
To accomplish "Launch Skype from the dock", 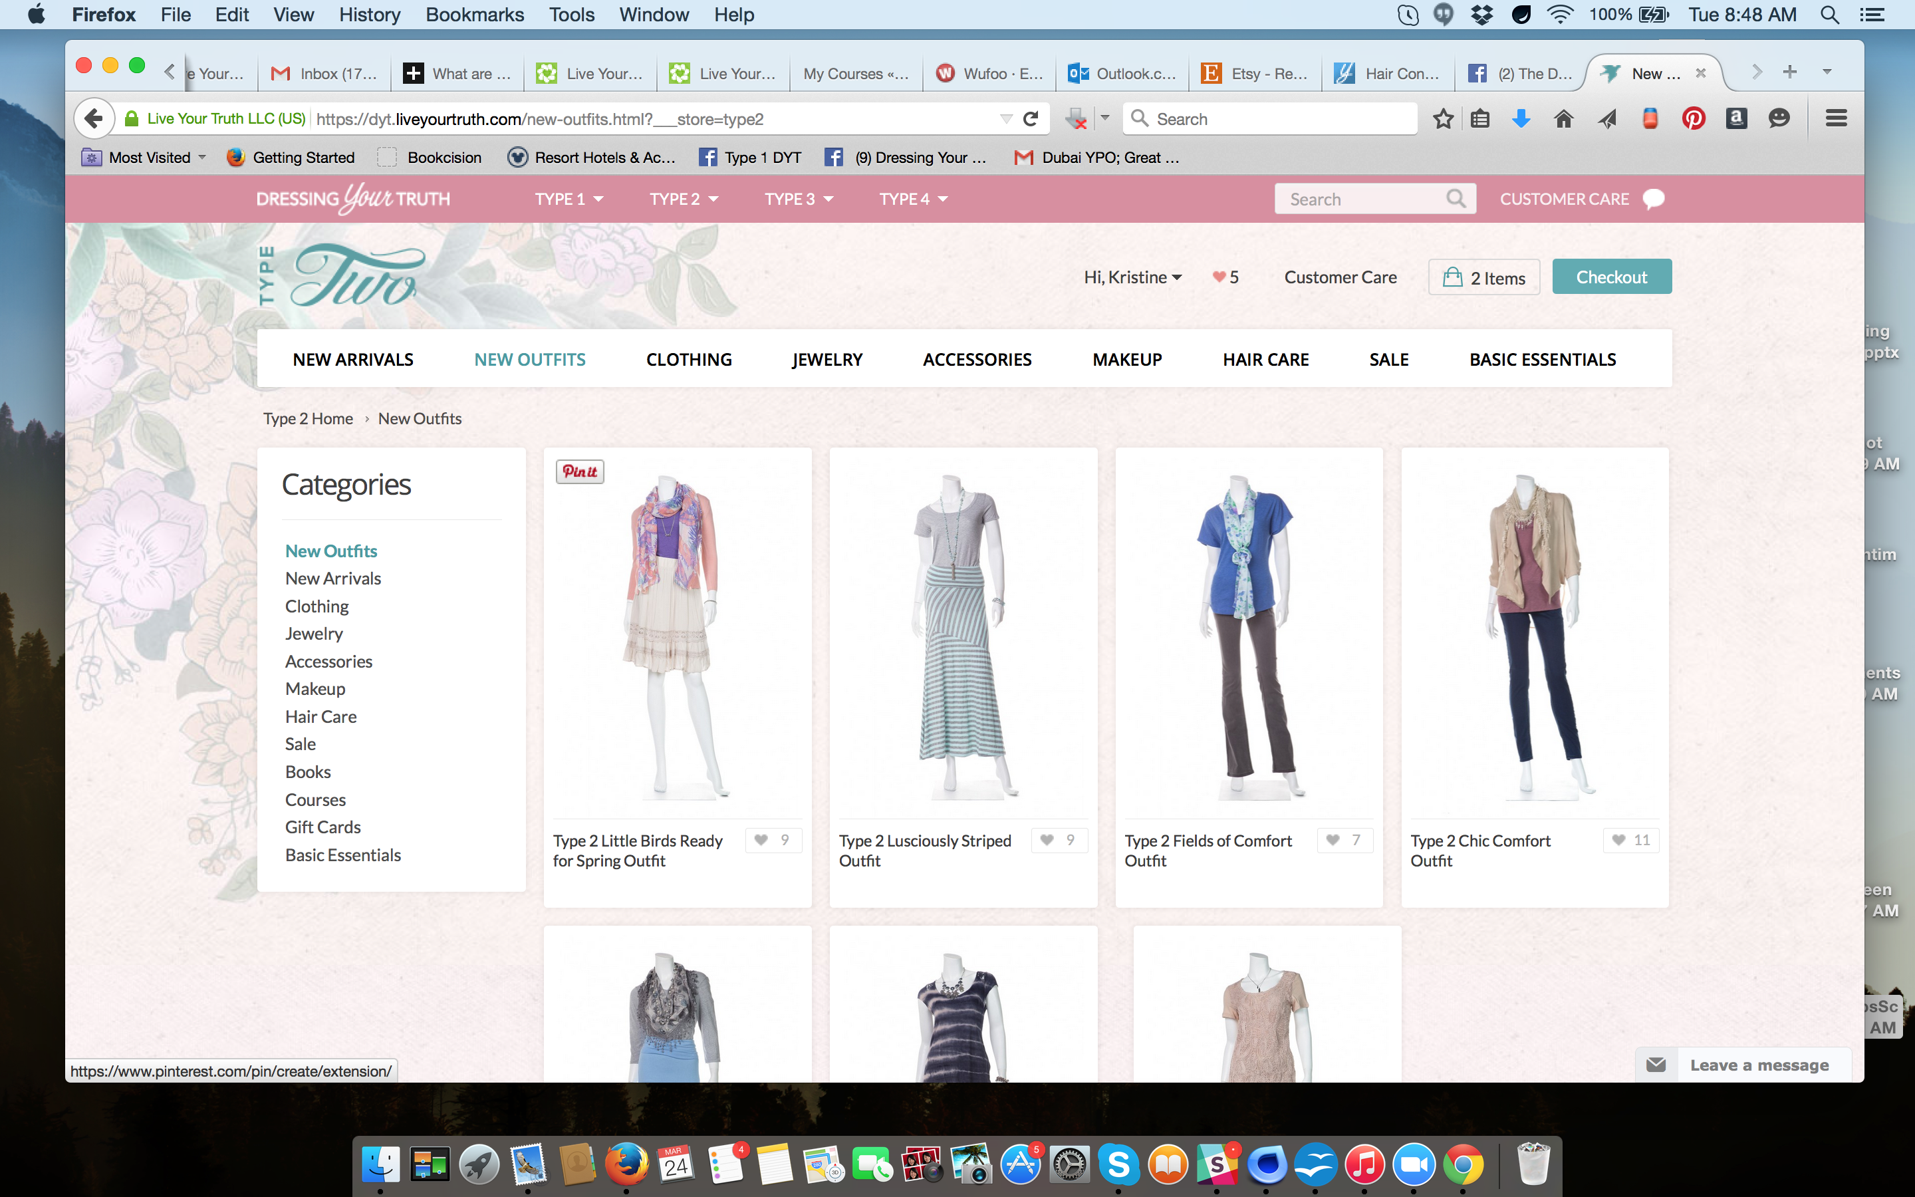I will click(x=1118, y=1164).
